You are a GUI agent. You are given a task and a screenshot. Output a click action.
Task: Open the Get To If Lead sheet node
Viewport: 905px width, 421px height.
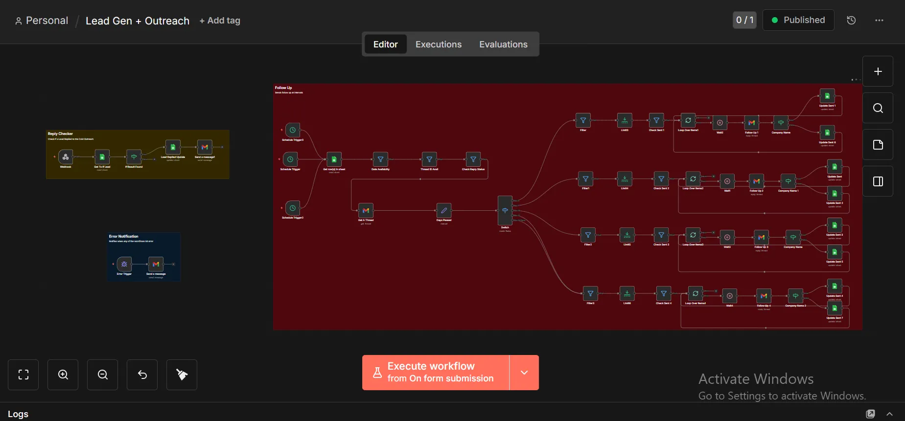pyautogui.click(x=102, y=157)
